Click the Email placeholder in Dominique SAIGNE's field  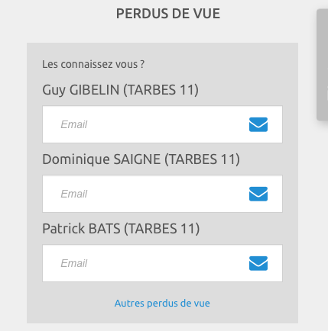tap(74, 194)
